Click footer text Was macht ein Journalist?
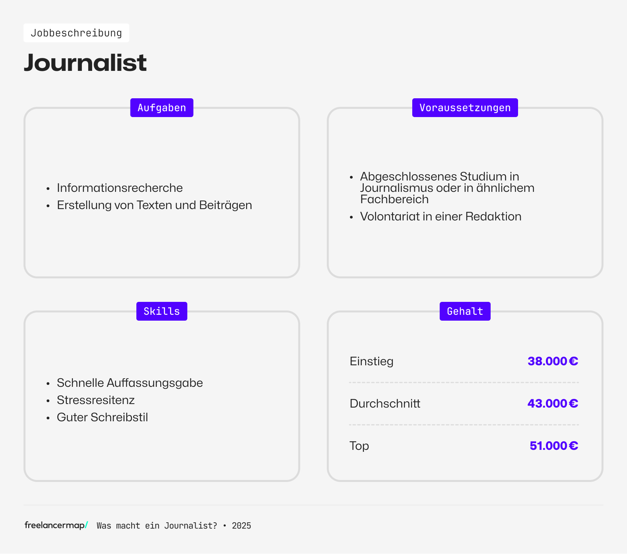Viewport: 627px width, 554px height. (157, 526)
